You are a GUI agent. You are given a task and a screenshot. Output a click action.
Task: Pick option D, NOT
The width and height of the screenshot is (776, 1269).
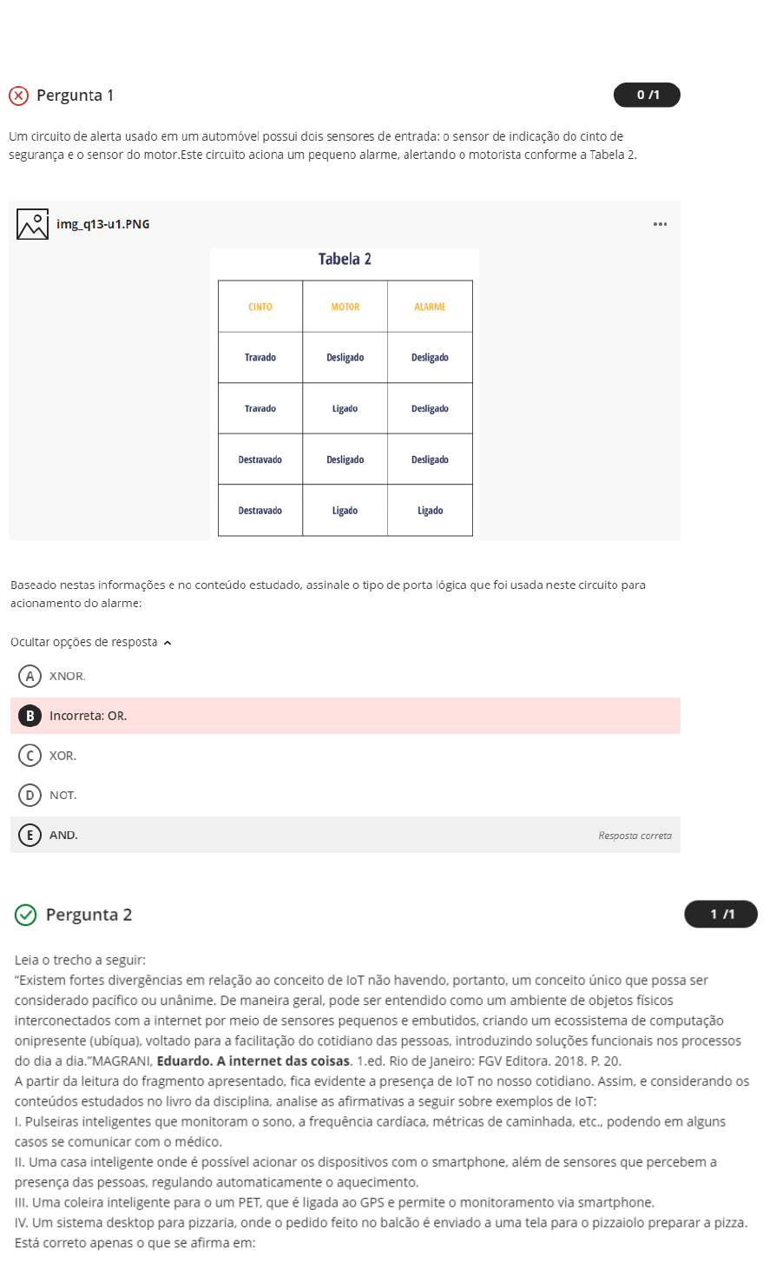click(30, 795)
